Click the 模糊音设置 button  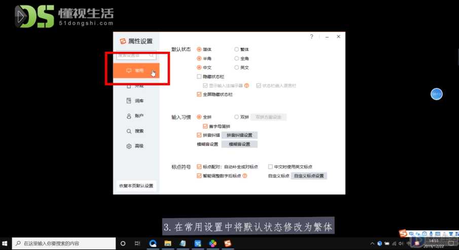point(239,144)
